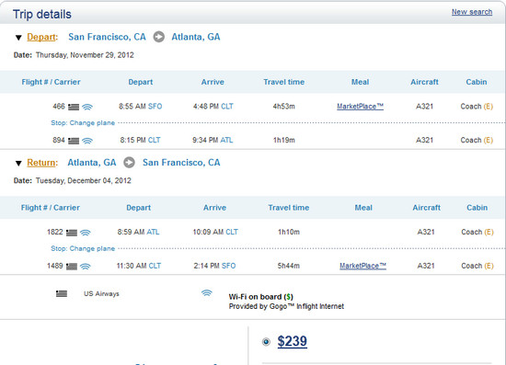Click departure time 8:59 AM ATL
This screenshot has height=365, width=506.
point(138,233)
